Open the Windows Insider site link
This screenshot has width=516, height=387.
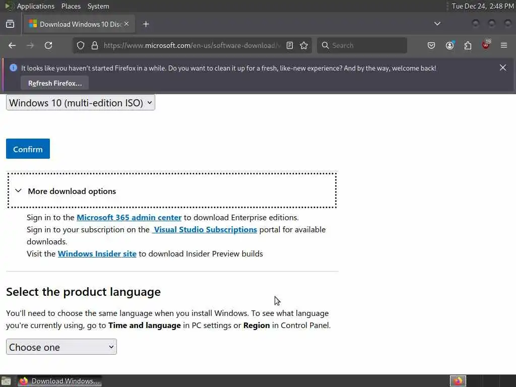[97, 254]
